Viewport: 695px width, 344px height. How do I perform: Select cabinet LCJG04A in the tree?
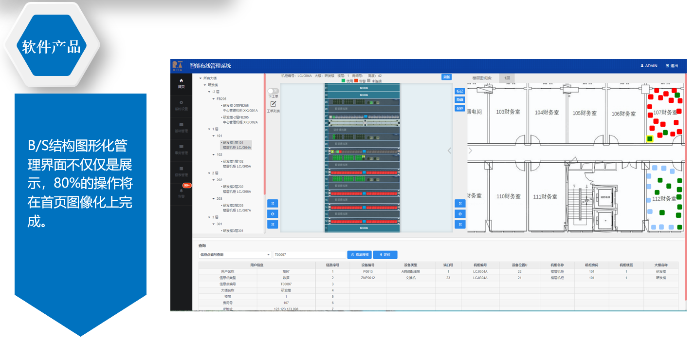236,145
